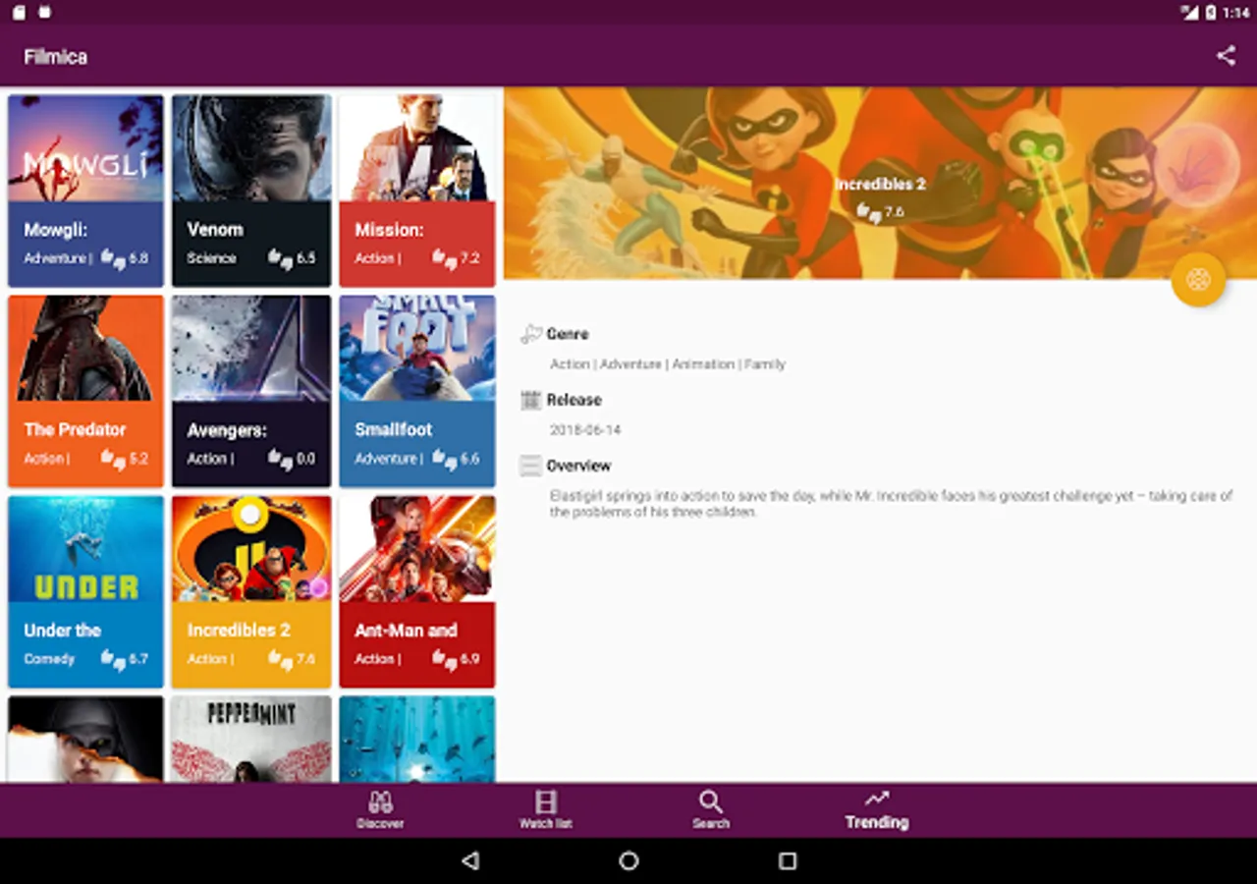Choose the Avengers movie card
The height and width of the screenshot is (884, 1257).
[x=251, y=391]
